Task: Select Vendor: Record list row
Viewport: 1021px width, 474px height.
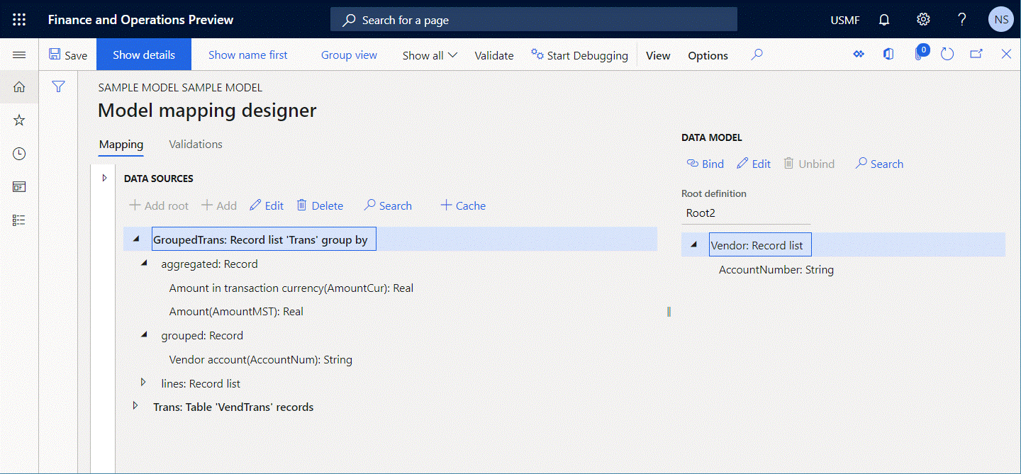Action: point(844,245)
